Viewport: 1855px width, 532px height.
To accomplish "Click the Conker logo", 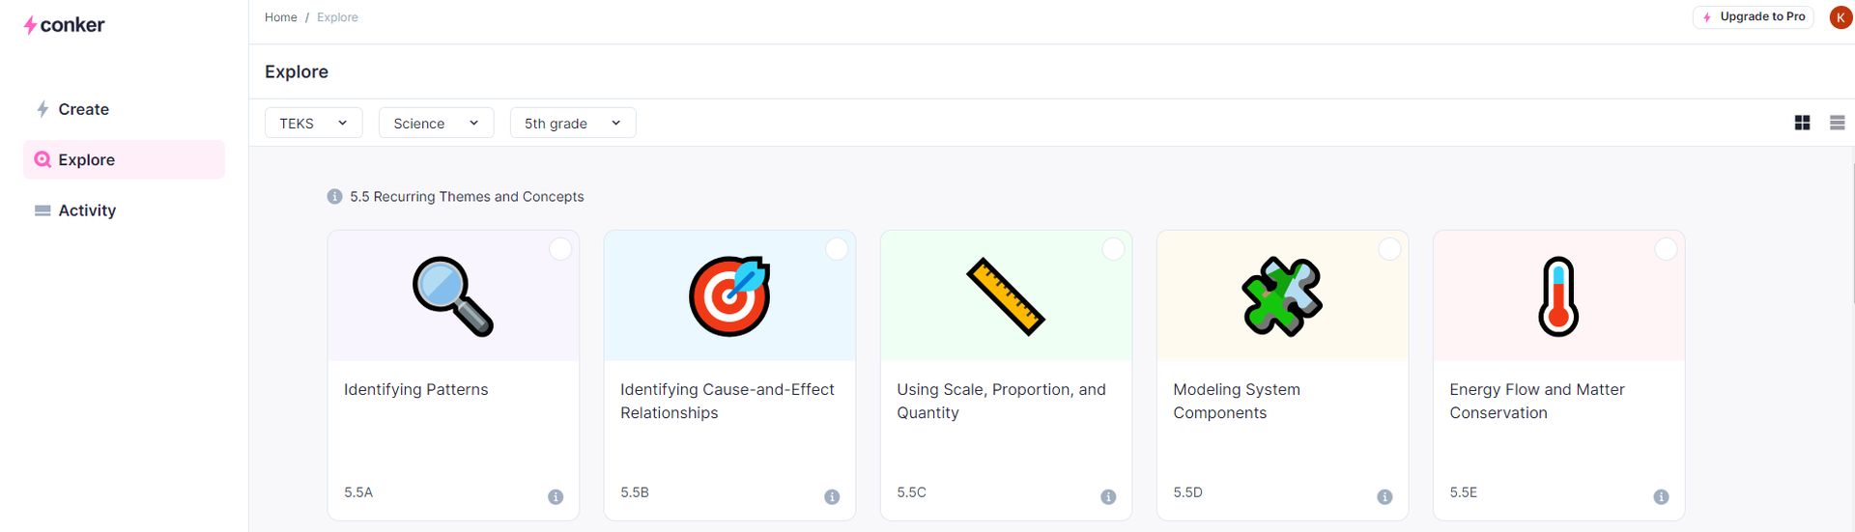I will [64, 25].
